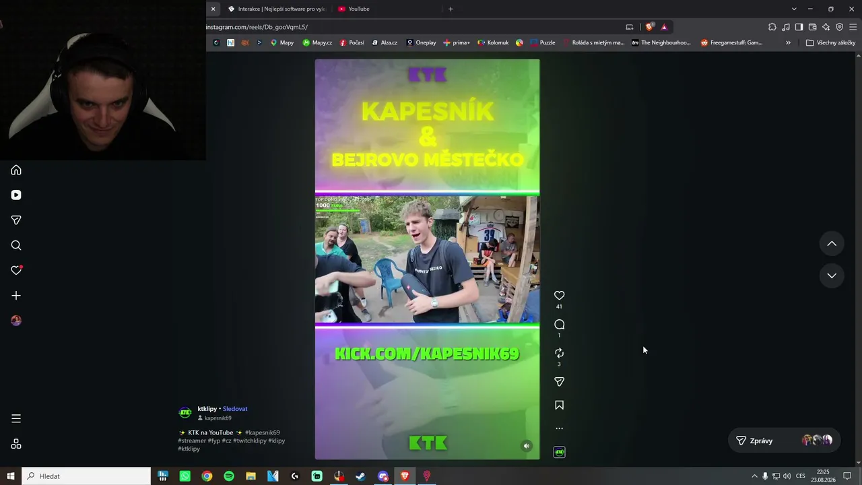Open the tab search dropdown arrow

click(794, 9)
